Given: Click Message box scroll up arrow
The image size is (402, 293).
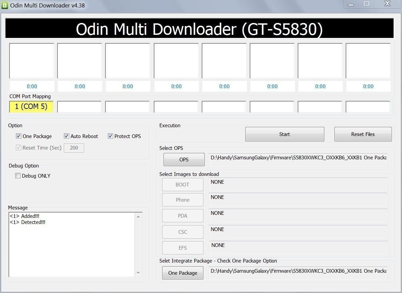Looking at the screenshot, I should click(138, 217).
